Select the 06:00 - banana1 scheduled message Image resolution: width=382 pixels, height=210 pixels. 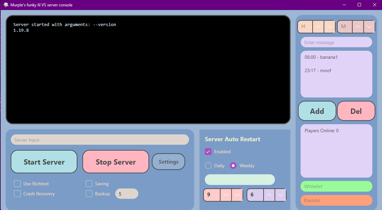321,57
